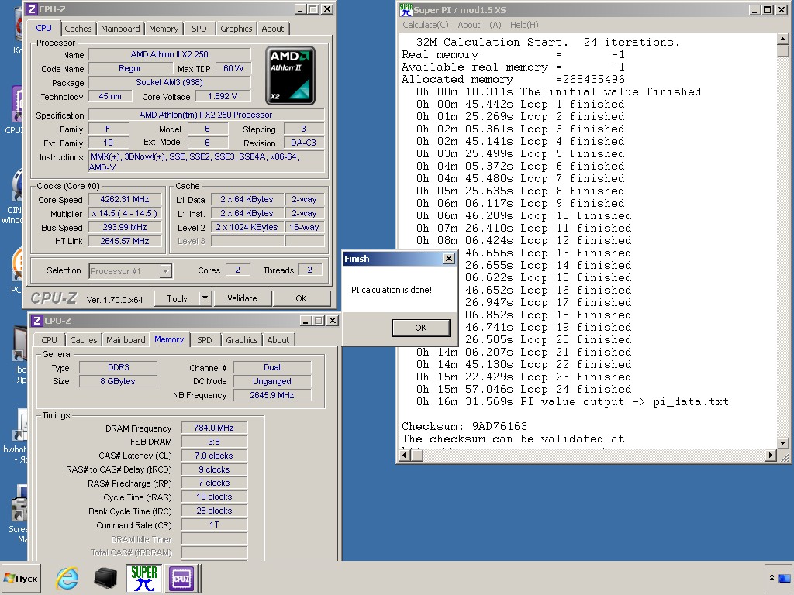The image size is (794, 595).
Task: Click Checksum line 9AD76163 in Super PI
Action: (x=464, y=427)
